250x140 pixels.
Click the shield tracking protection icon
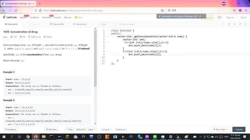point(36,10)
